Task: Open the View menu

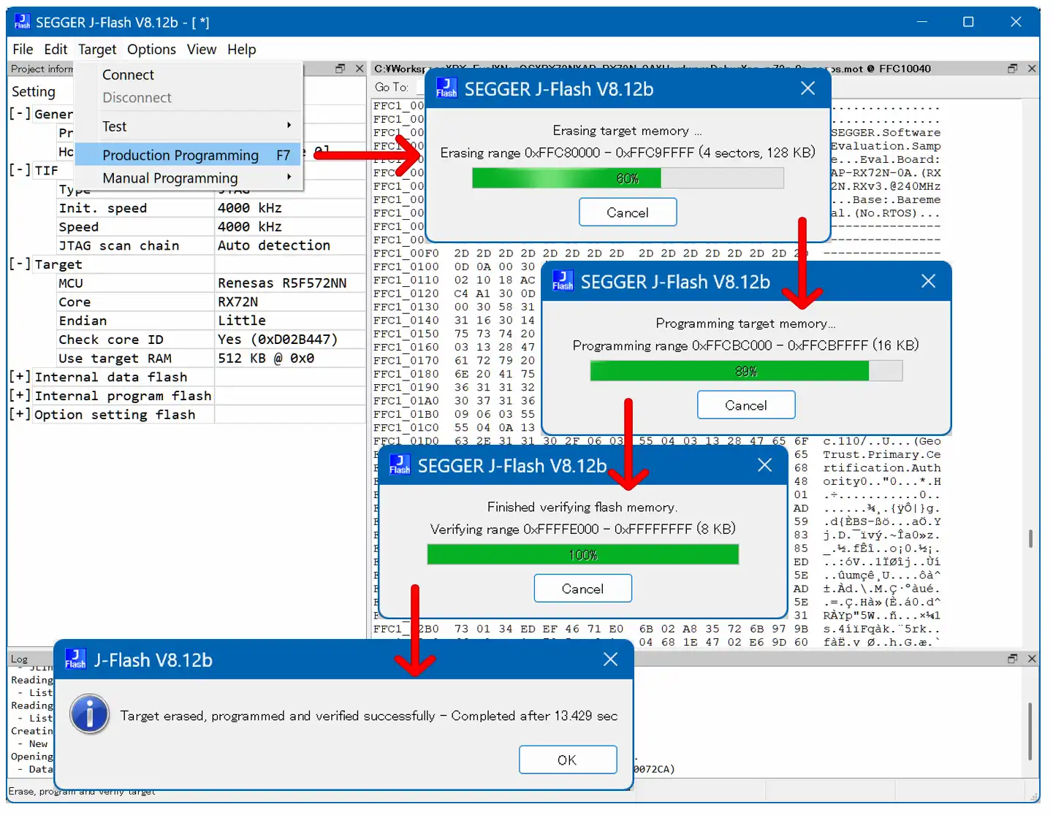Action: tap(202, 50)
